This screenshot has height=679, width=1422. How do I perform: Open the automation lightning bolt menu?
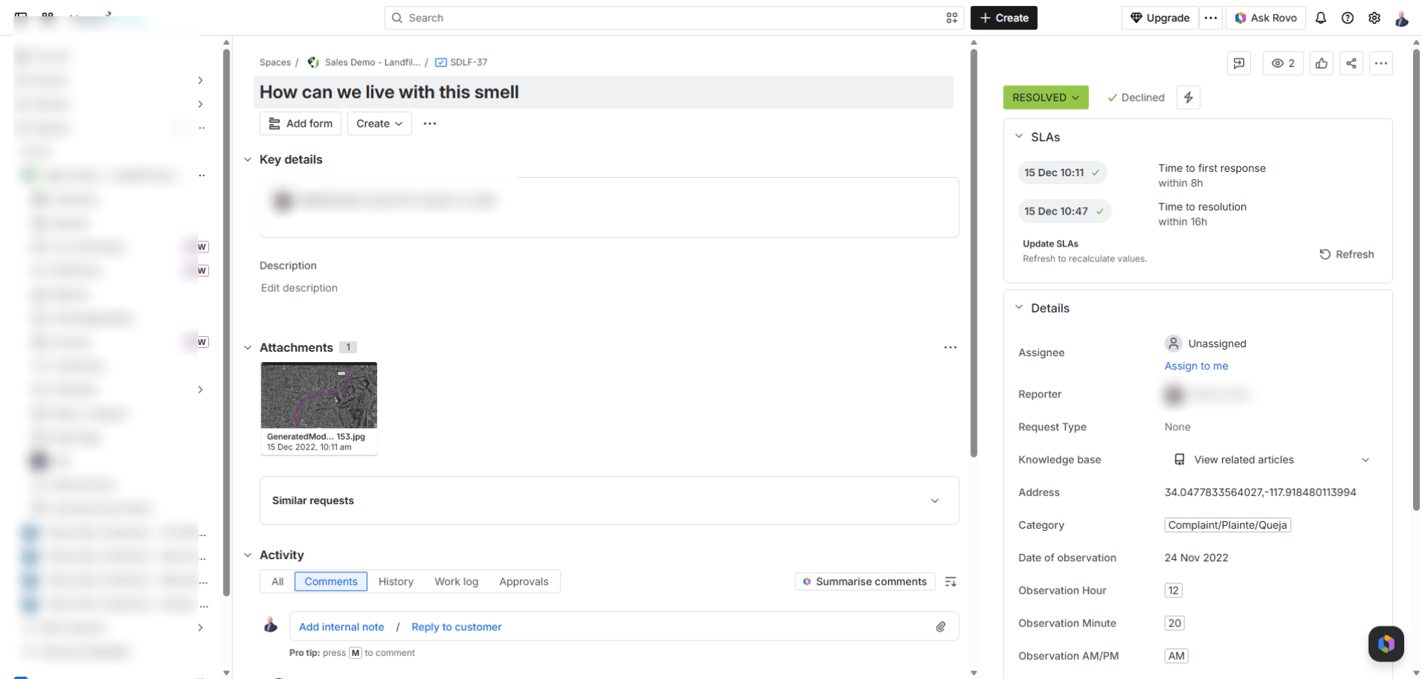click(x=1189, y=97)
